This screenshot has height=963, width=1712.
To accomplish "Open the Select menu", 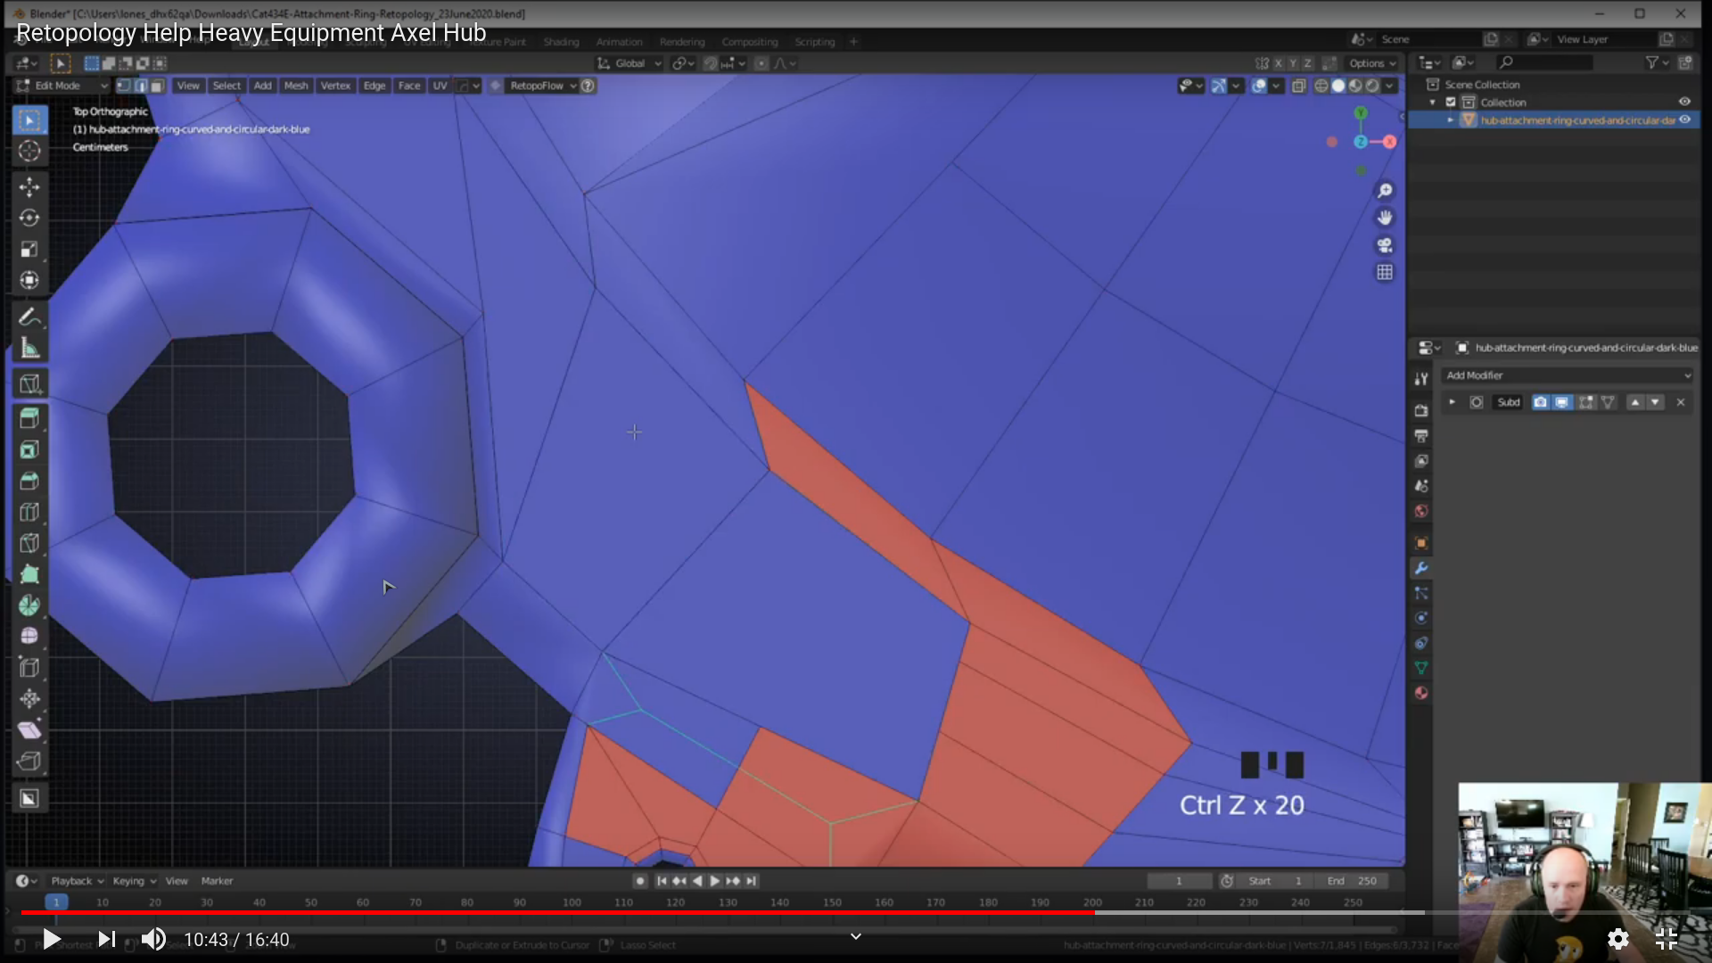I will (x=226, y=86).
